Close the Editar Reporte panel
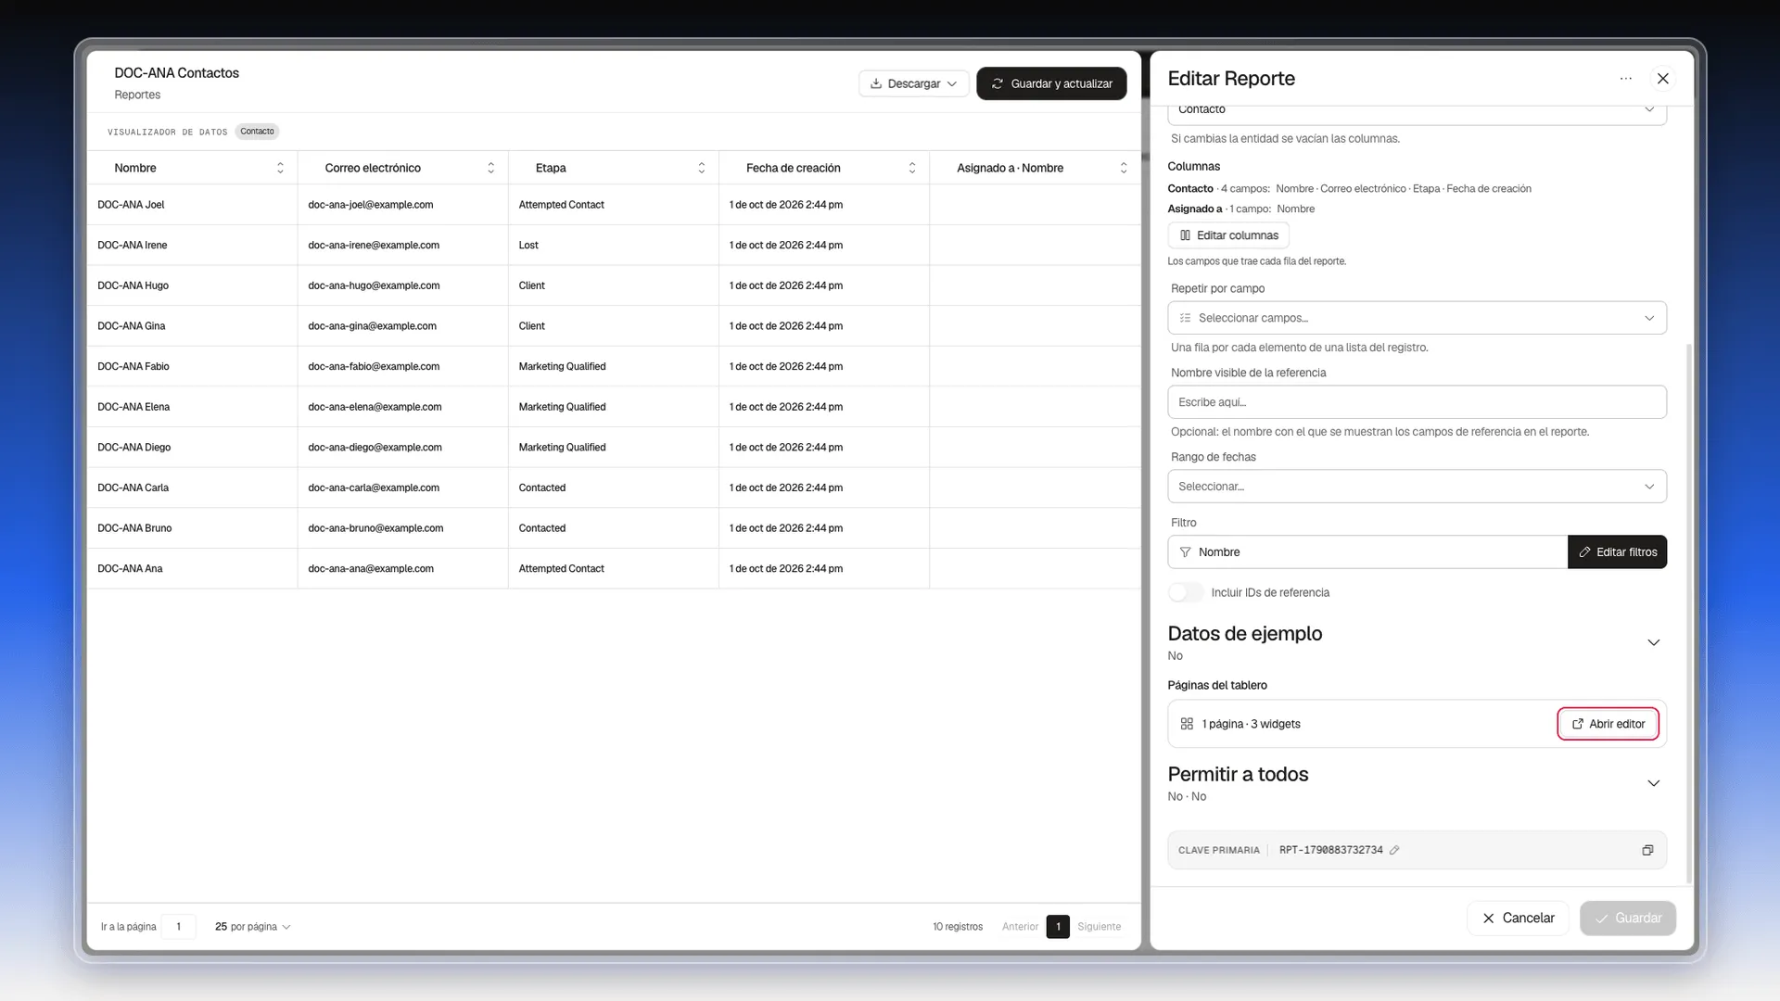This screenshot has width=1780, height=1001. click(x=1662, y=79)
